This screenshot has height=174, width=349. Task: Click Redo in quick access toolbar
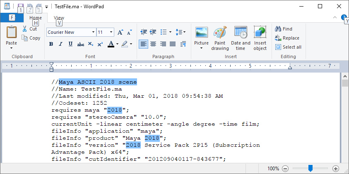point(39,7)
